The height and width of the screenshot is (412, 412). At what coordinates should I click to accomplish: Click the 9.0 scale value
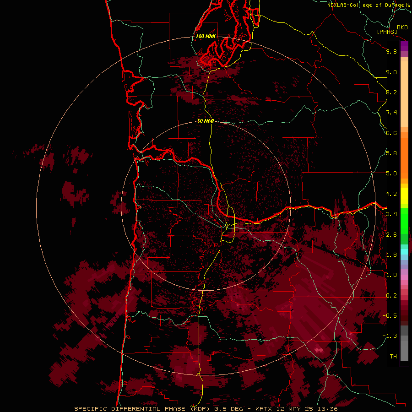click(391, 72)
